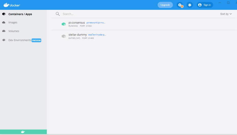Click the Volumes drive icon in sidebar
Image resolution: width=237 pixels, height=135 pixels.
point(4,31)
